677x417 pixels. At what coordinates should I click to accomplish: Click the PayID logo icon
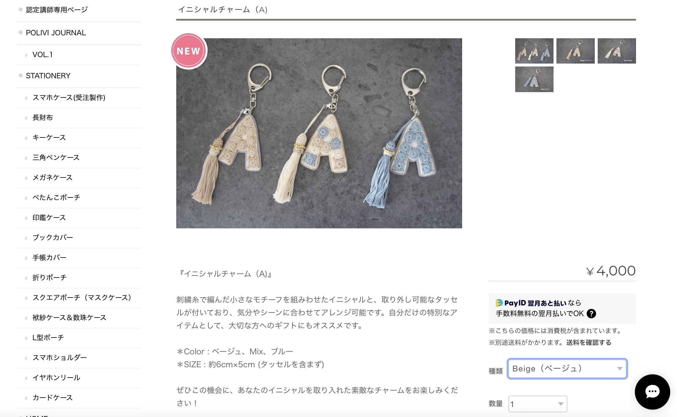[x=499, y=303]
